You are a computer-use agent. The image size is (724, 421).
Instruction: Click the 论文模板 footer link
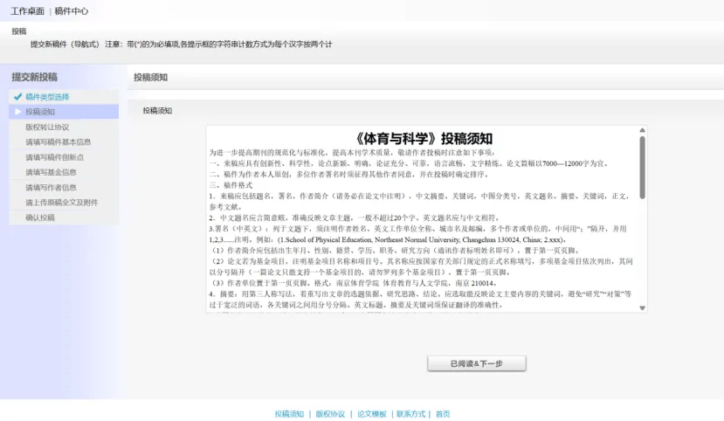click(x=371, y=414)
